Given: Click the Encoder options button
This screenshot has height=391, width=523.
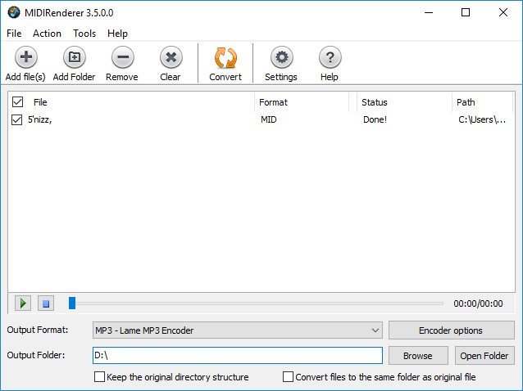Looking at the screenshot, I should click(x=451, y=330).
